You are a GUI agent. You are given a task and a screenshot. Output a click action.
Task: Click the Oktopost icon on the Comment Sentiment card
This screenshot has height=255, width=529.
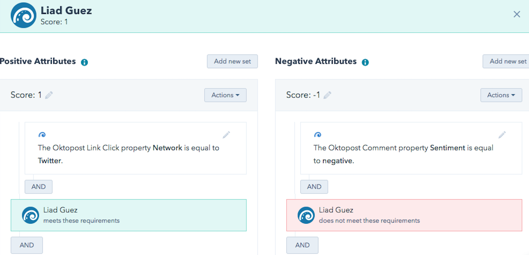pos(318,135)
